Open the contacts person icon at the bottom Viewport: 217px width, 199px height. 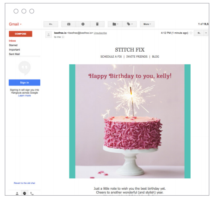(17, 193)
